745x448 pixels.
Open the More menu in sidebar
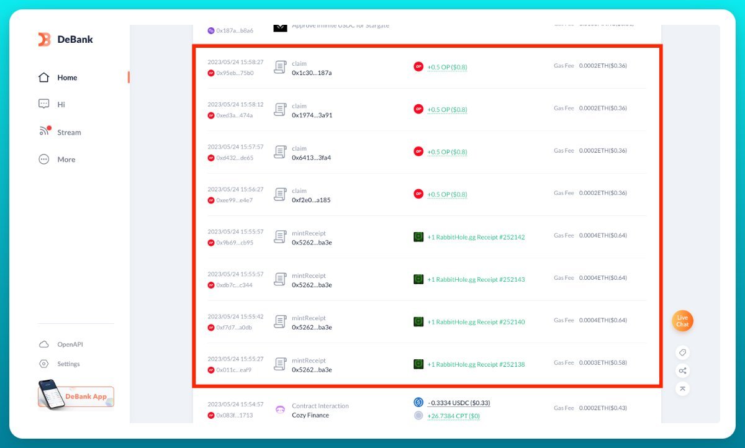(66, 159)
